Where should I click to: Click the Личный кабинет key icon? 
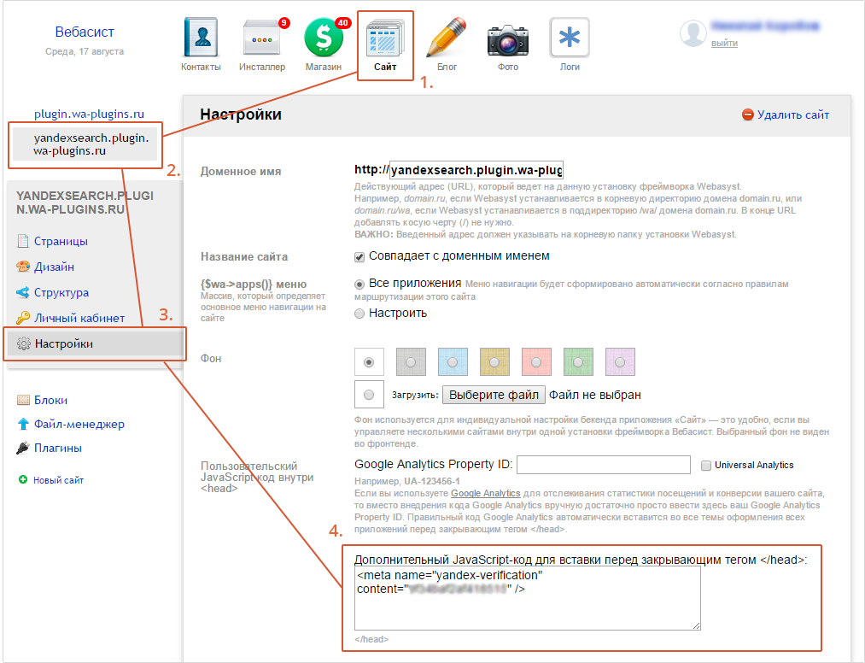click(22, 318)
